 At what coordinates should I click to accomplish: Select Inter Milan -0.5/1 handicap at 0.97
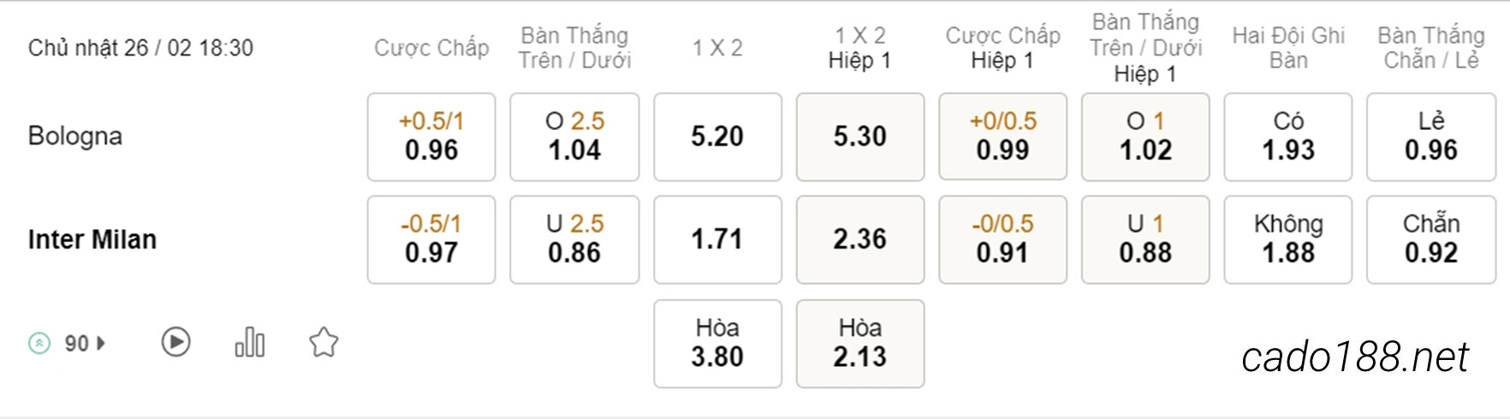point(431,239)
